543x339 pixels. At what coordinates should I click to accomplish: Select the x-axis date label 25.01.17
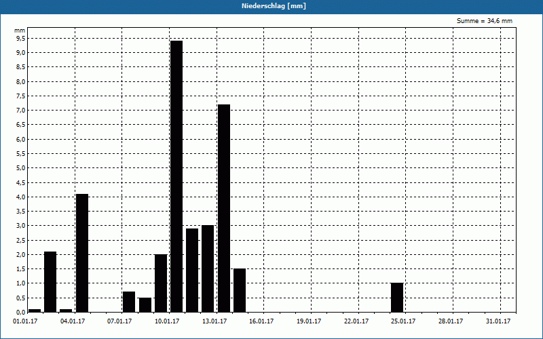point(403,321)
